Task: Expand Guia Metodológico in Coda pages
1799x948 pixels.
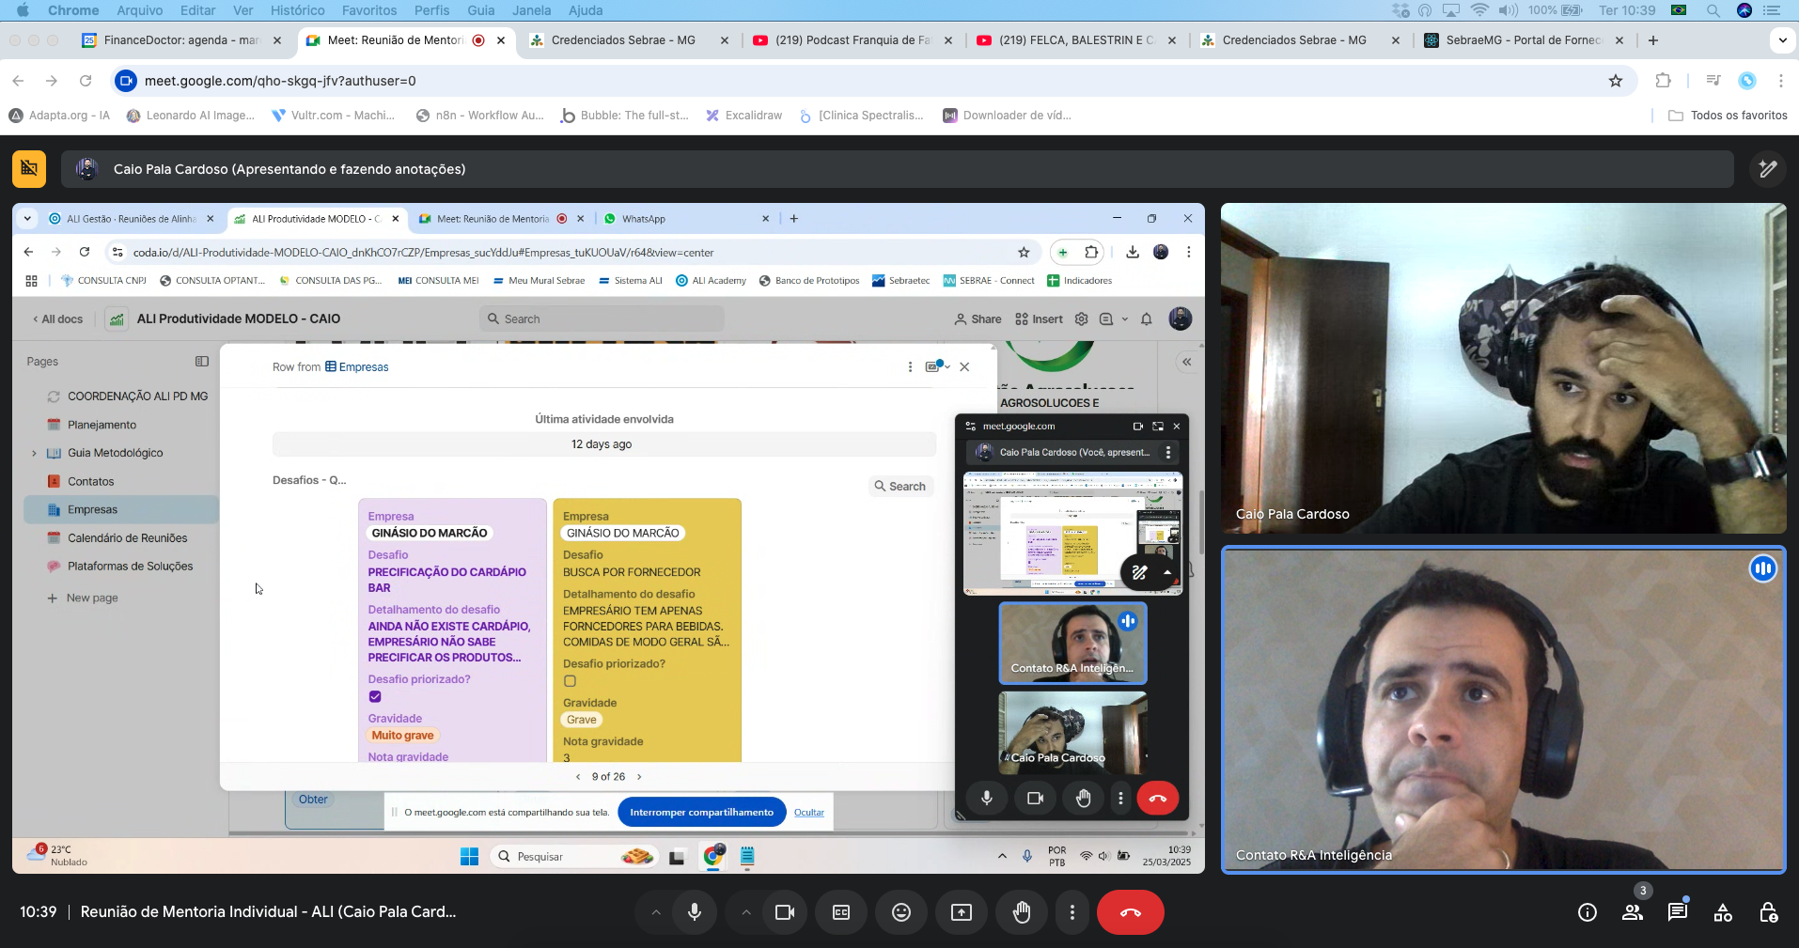Action: (35, 453)
